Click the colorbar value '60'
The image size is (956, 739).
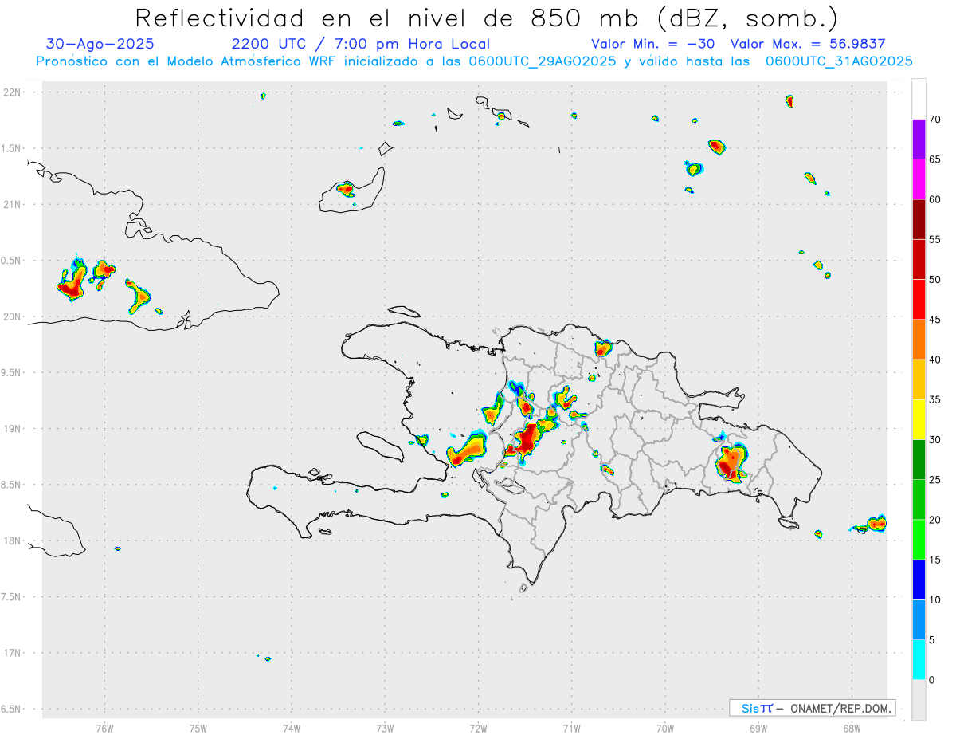tap(935, 199)
